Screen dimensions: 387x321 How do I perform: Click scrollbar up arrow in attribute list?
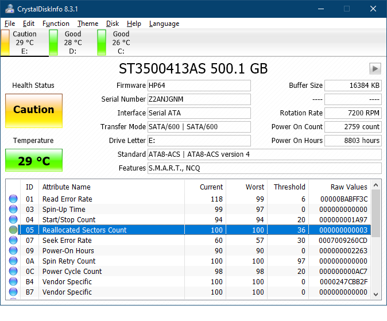coord(376,185)
